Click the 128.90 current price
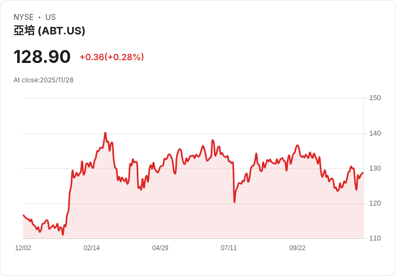396x276 pixels. click(42, 57)
